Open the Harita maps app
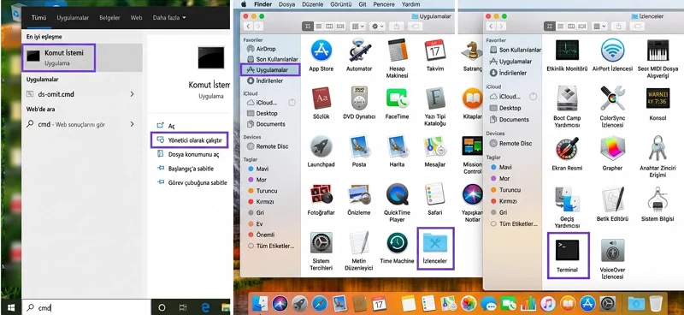The image size is (684, 315). [397, 146]
